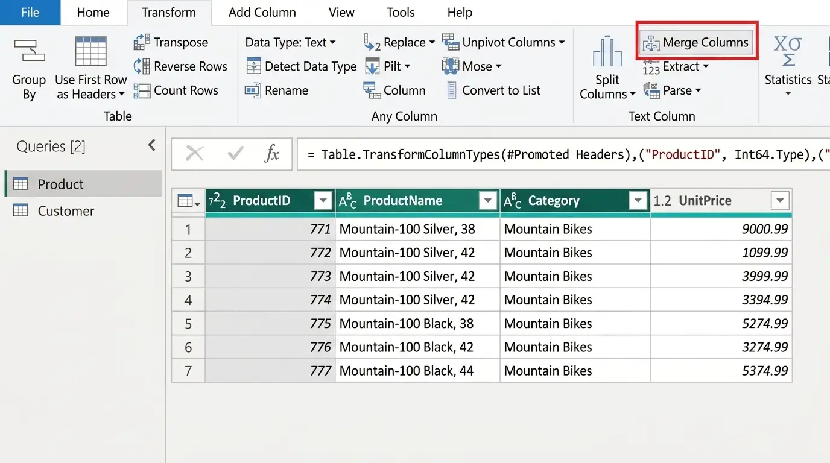Viewport: 830px width, 463px height.
Task: Click the Detect Data Type icon
Action: point(254,66)
